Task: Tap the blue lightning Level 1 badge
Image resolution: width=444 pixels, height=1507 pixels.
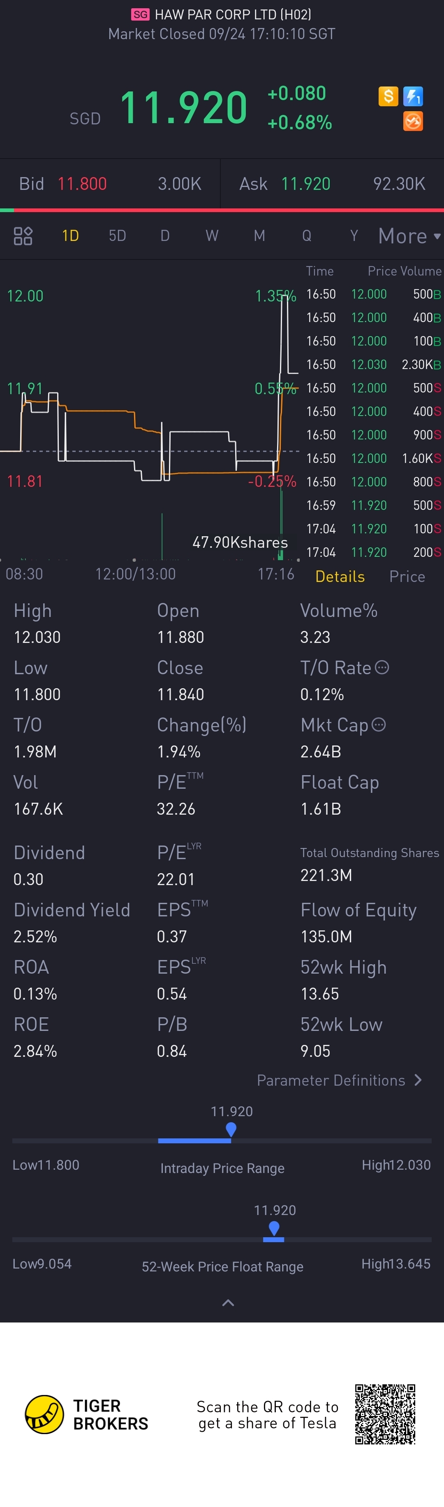Action: [413, 96]
